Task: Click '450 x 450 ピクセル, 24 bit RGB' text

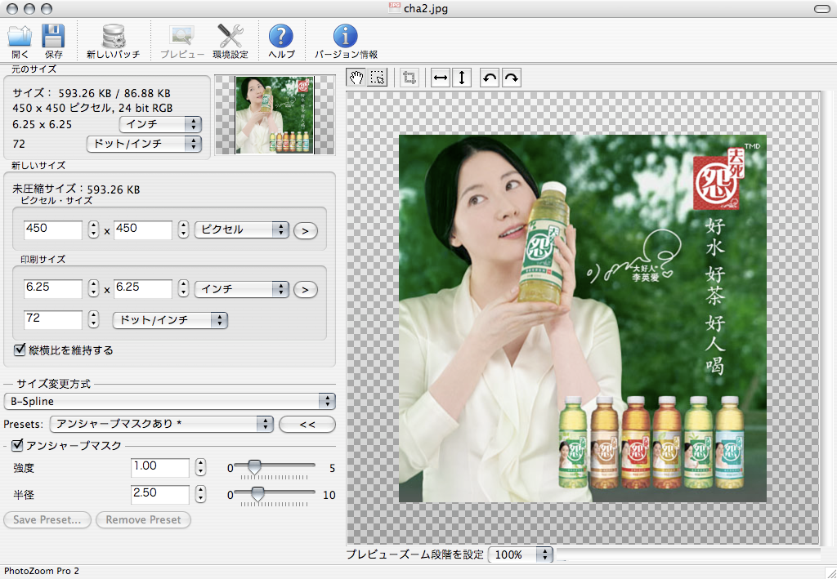Action: click(93, 108)
